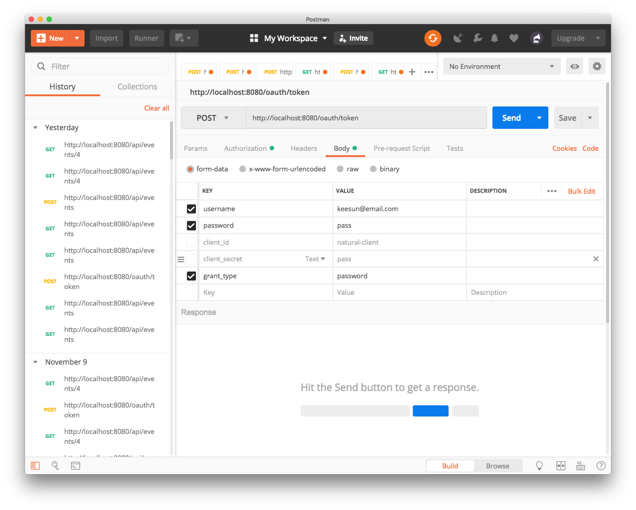The width and height of the screenshot is (636, 510).
Task: Click the Invite button
Action: click(x=353, y=38)
